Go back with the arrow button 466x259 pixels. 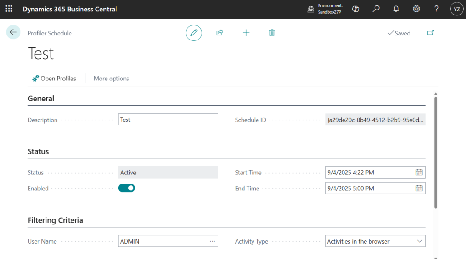[x=13, y=32]
